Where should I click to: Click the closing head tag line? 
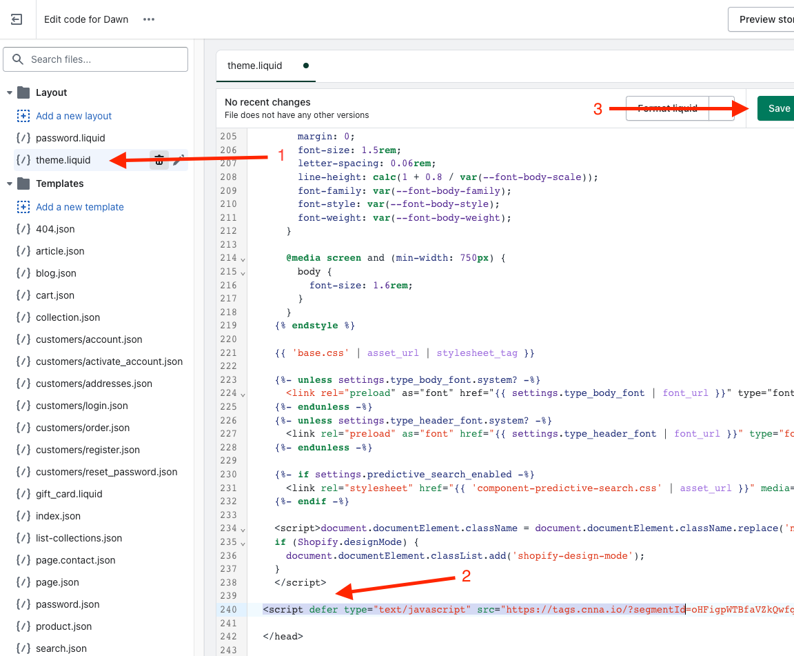(x=283, y=636)
